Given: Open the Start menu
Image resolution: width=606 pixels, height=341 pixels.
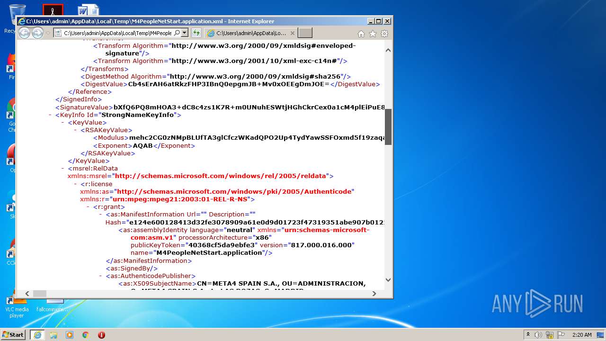Looking at the screenshot, I should pos(13,334).
